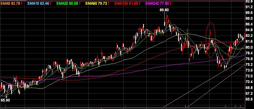Screen dimensions: 254x109
Task: Select 73.6 on the right axis
Action: [249, 70]
